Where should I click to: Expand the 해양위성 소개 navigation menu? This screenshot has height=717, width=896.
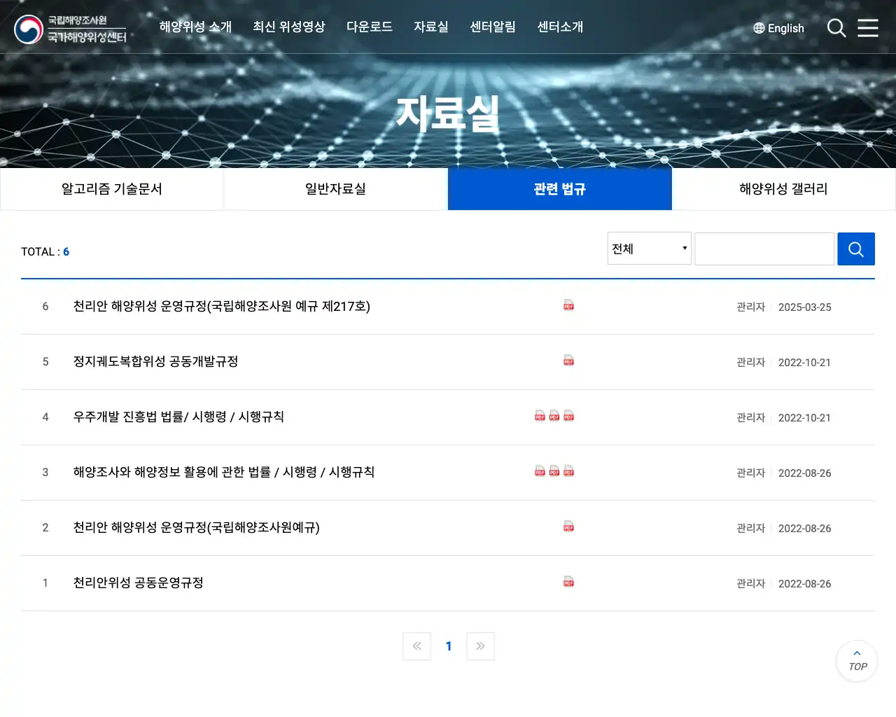tap(195, 27)
